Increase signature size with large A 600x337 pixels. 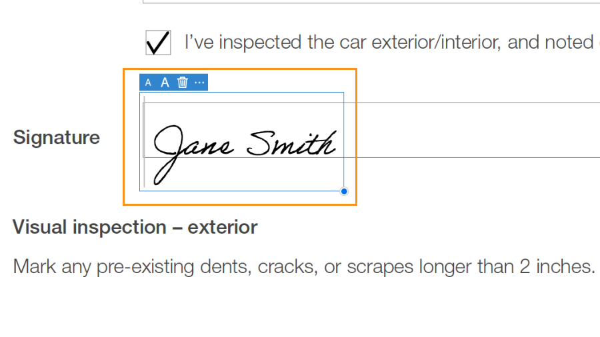click(x=165, y=83)
